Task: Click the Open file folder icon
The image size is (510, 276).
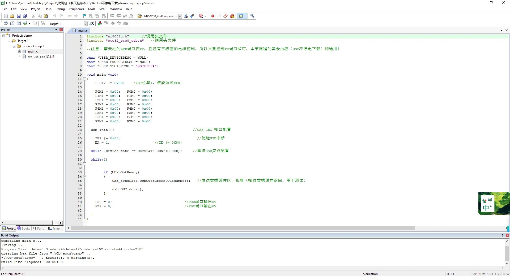Action: pos(12,16)
